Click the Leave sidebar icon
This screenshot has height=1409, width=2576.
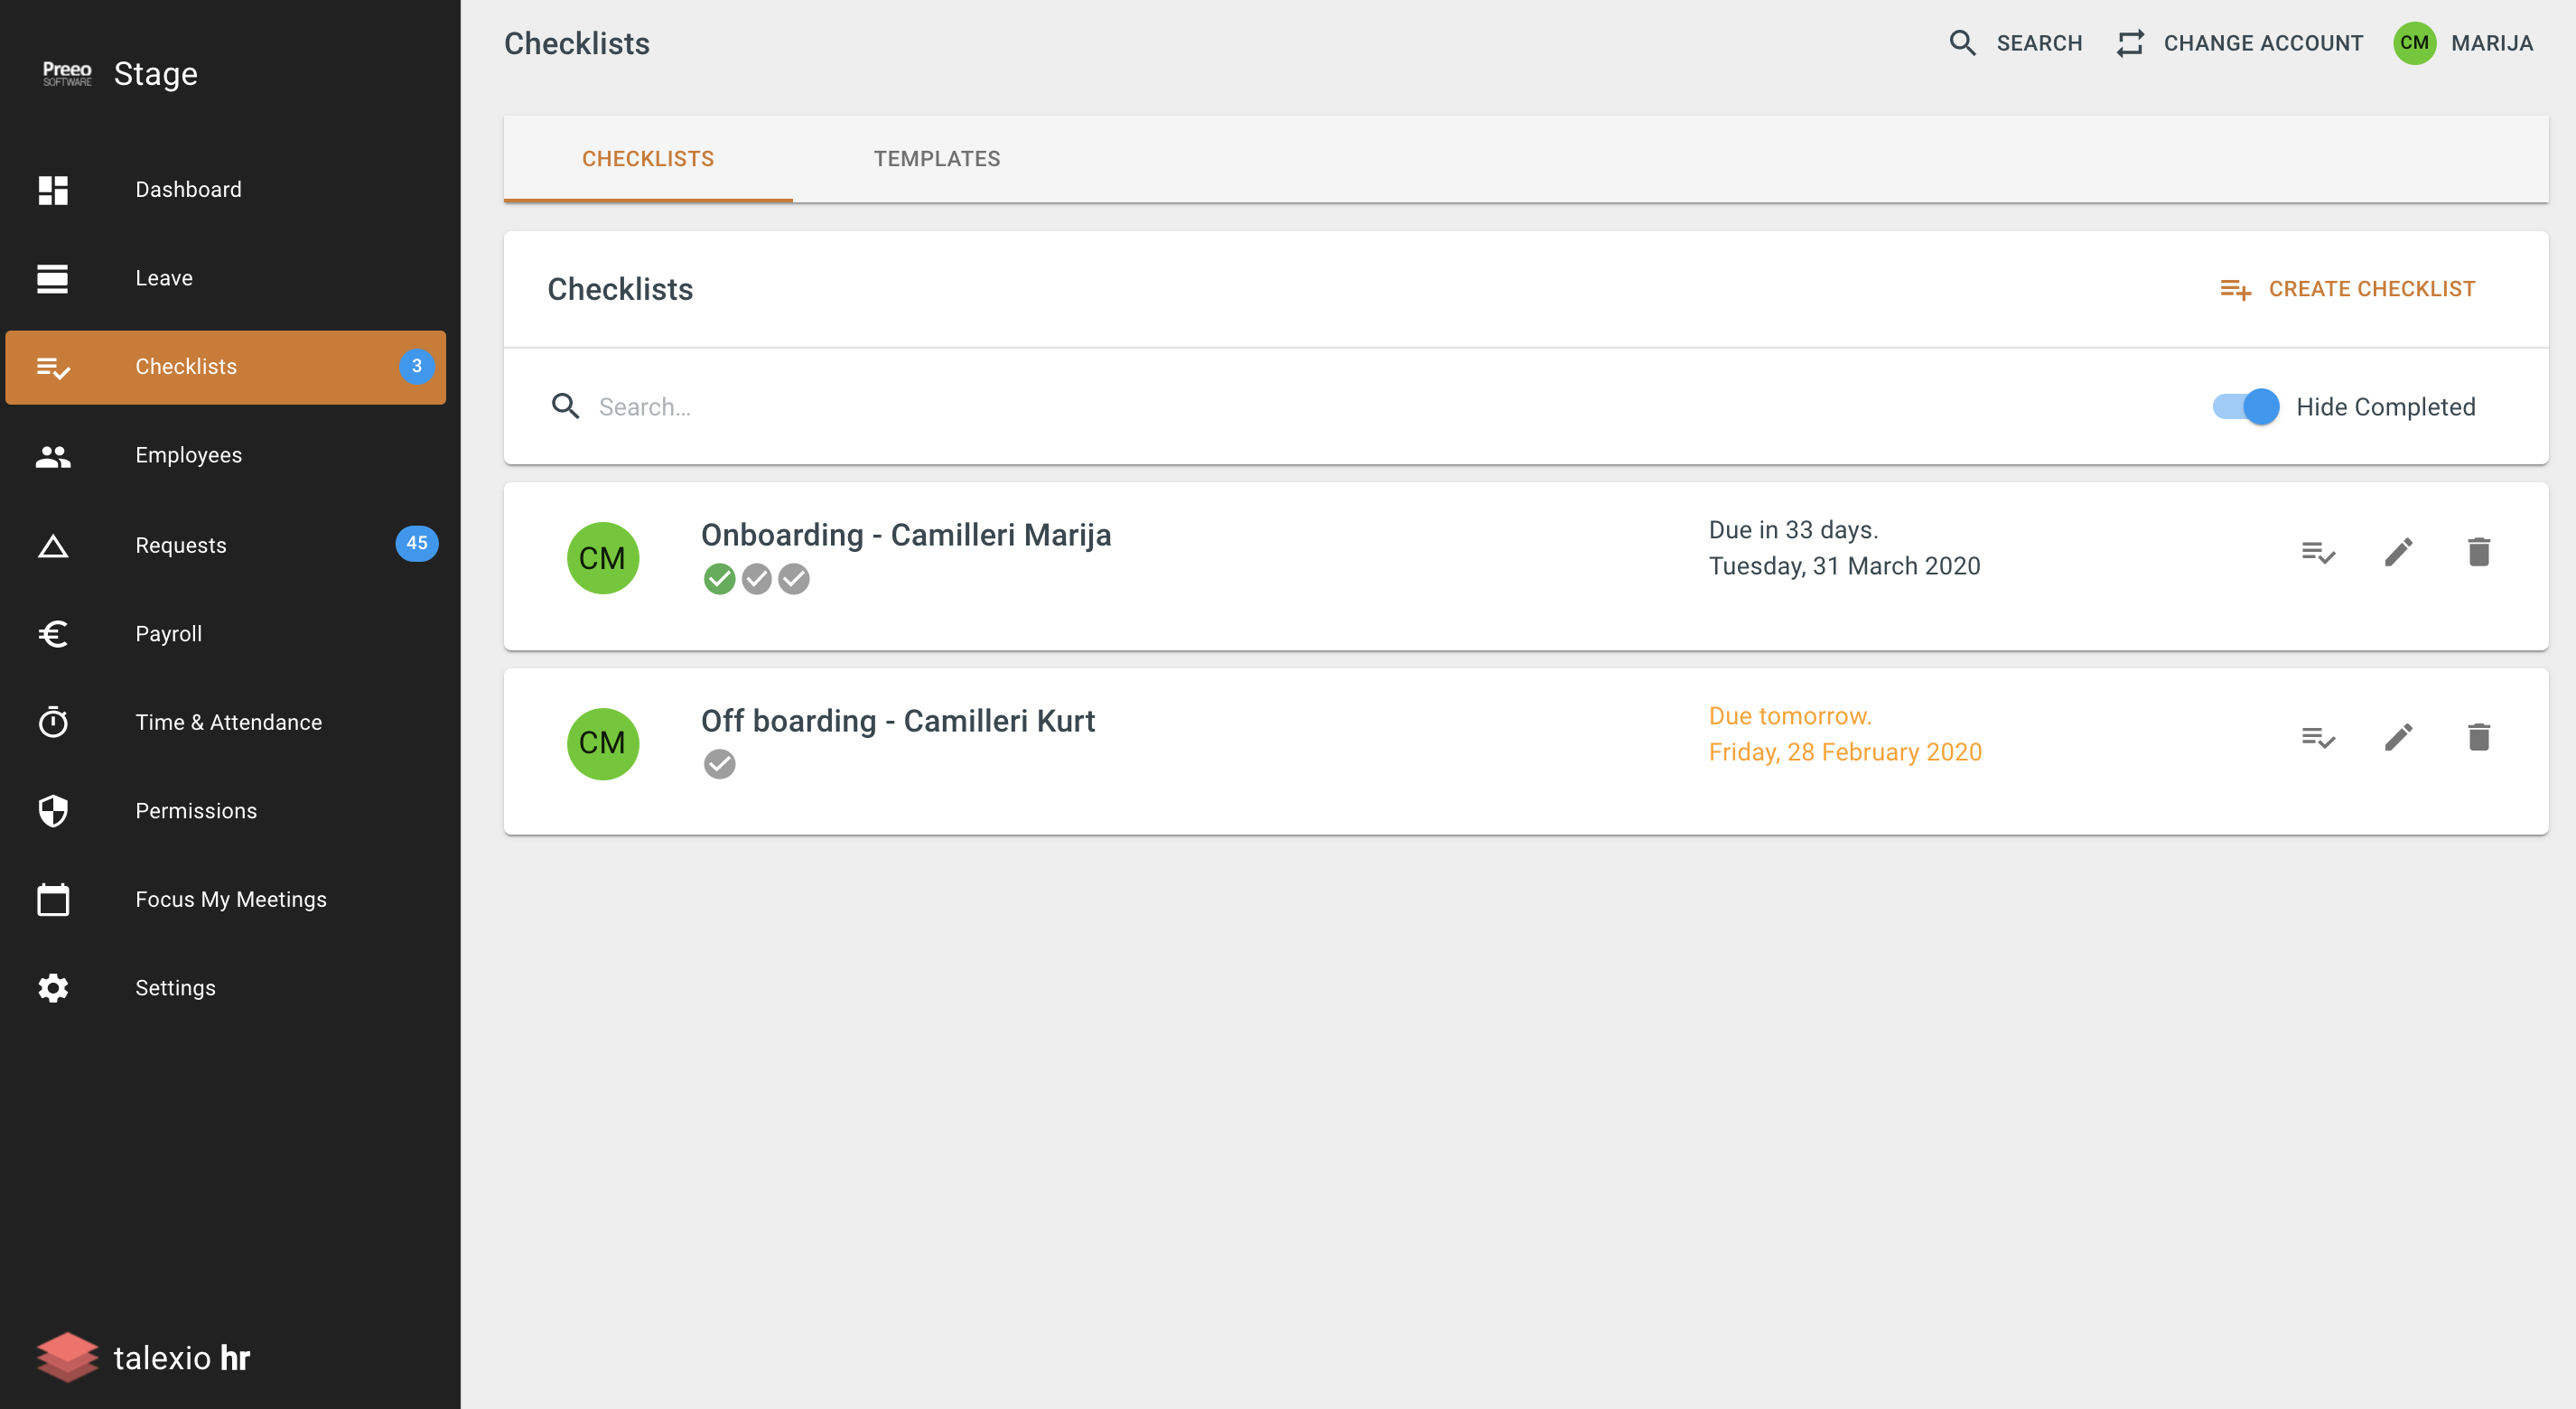[x=53, y=278]
